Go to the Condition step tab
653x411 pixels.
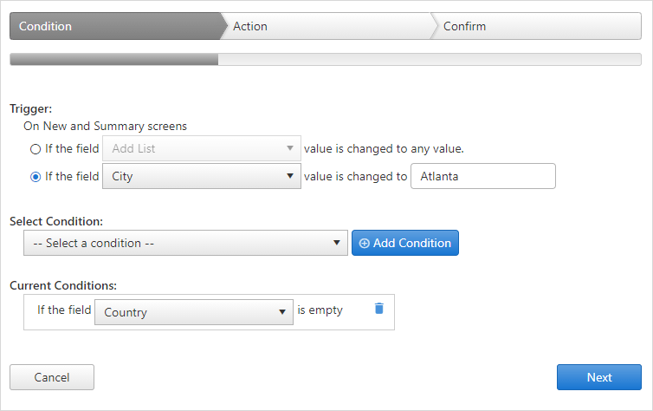pos(117,26)
